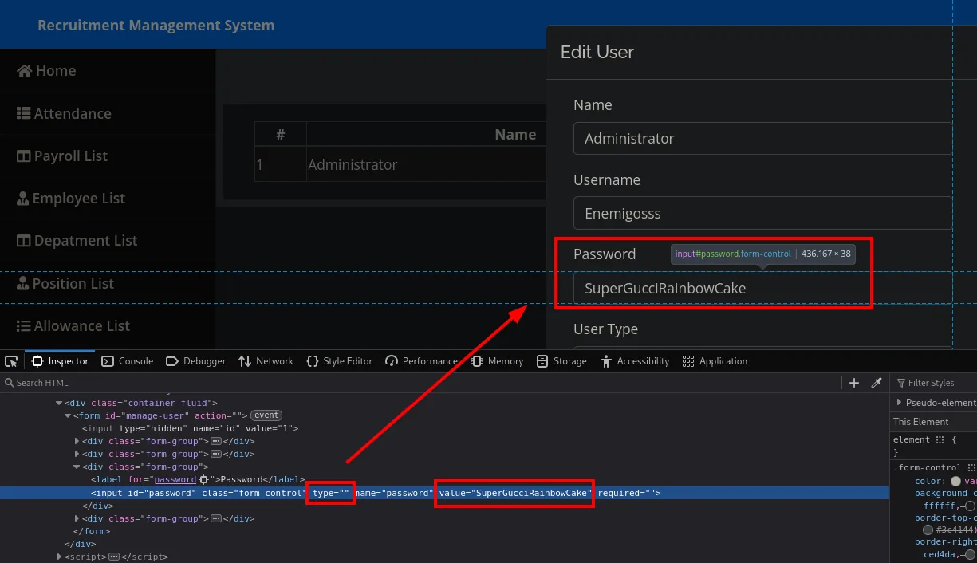Screen dimensions: 977x563
Task: Open the Position List page
Action: click(x=65, y=284)
